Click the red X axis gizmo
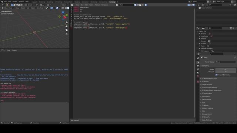 pyautogui.click(x=65, y=17)
